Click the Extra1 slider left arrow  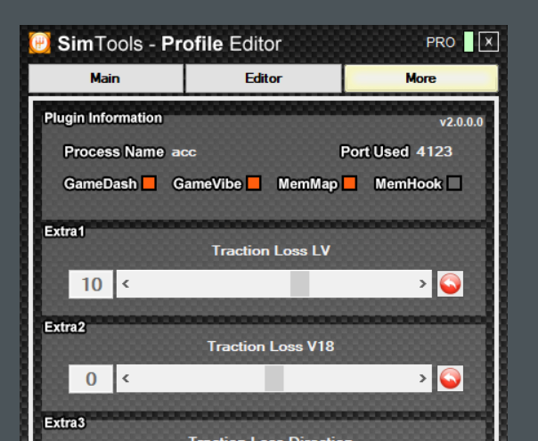pos(126,284)
